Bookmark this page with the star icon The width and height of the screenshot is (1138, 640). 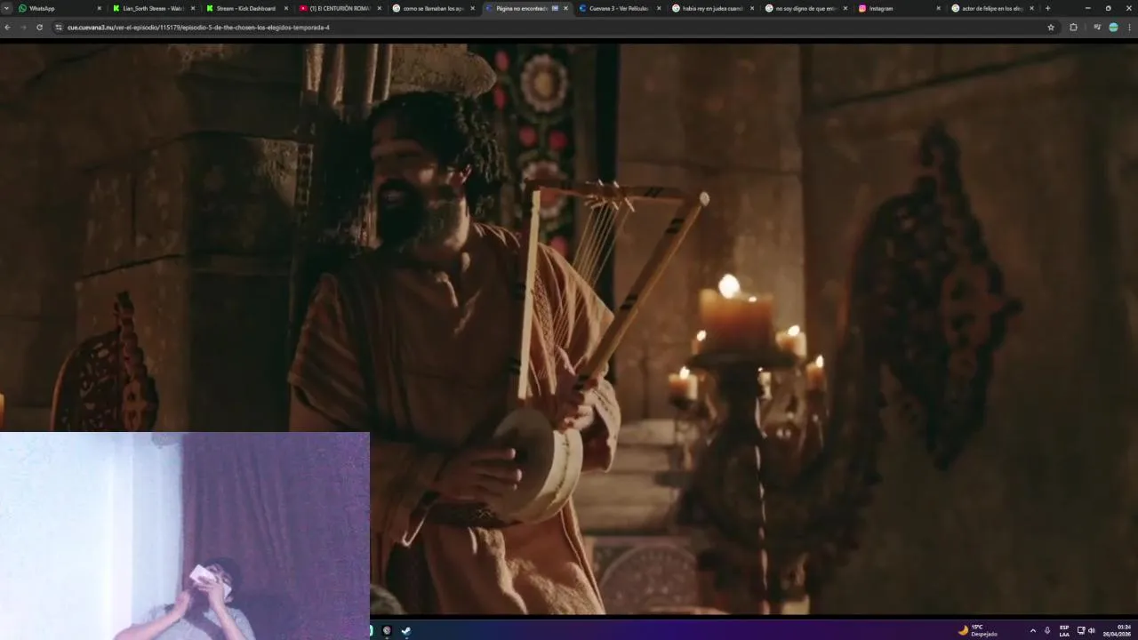[1051, 28]
